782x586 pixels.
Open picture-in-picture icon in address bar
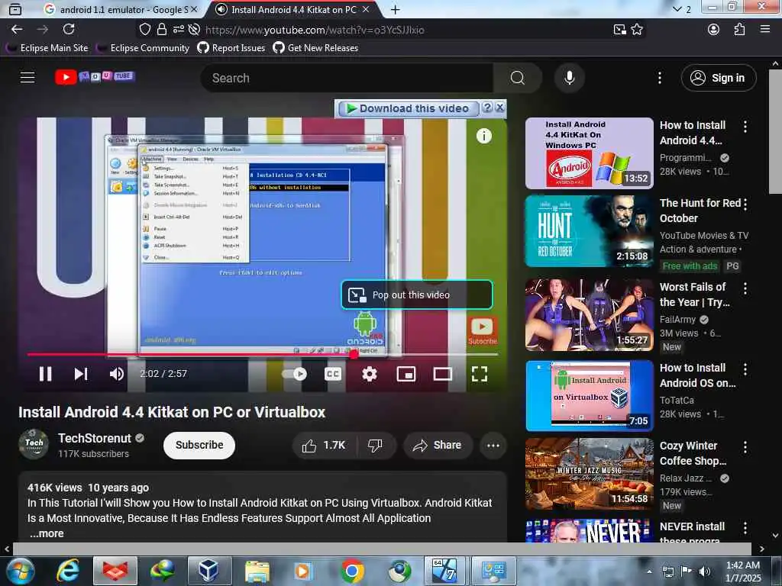click(619, 30)
